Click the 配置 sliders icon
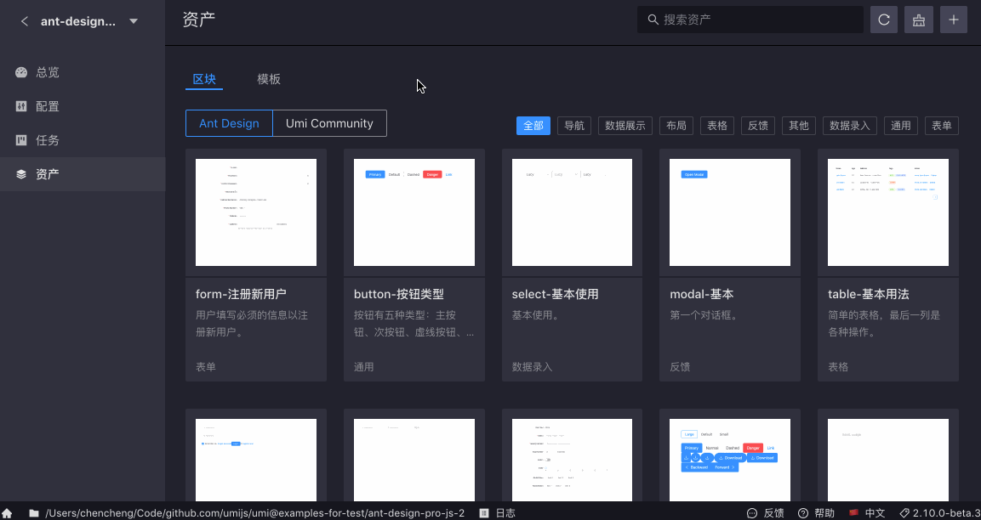Screen dimensions: 981x520 21,106
